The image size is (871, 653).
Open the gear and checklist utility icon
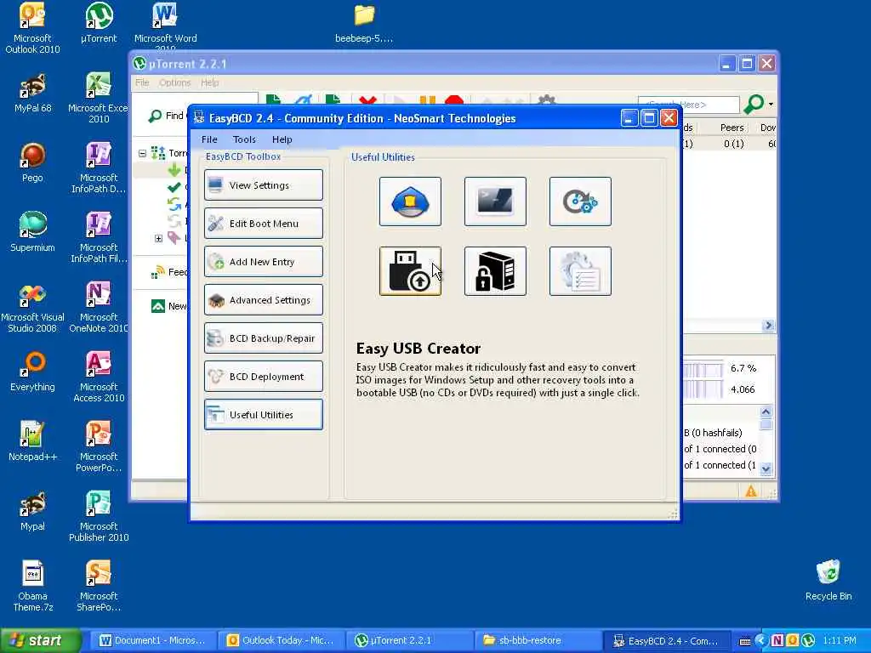point(580,271)
